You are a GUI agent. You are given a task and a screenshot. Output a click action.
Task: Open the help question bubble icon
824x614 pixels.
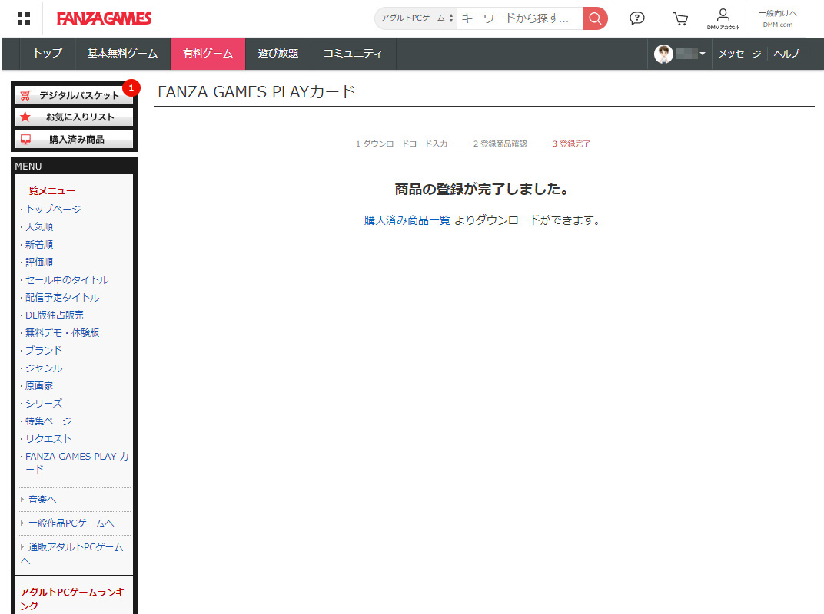click(636, 18)
